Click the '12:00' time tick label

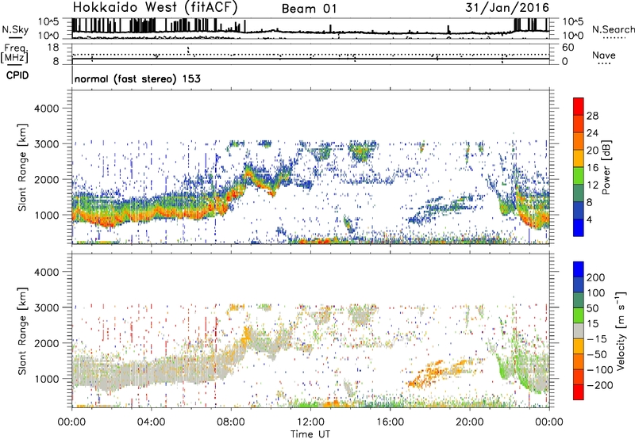(x=310, y=422)
